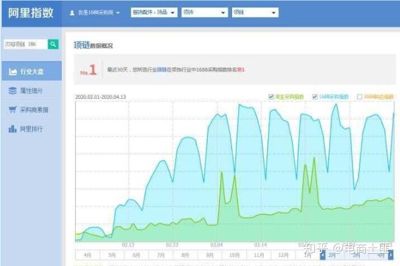Click the 属性细分 layers icon in sidebar
400x266 pixels.
(x=12, y=90)
